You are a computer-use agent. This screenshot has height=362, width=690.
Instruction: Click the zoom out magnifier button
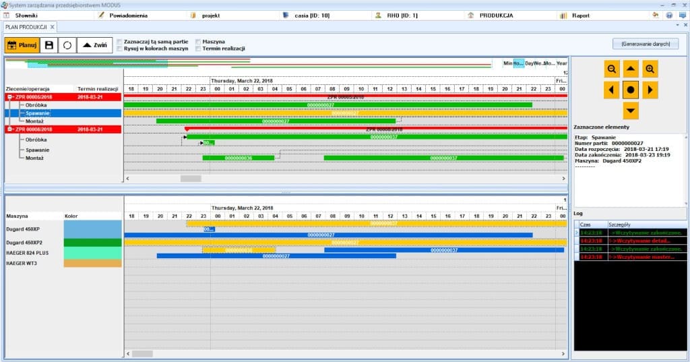tap(611, 69)
